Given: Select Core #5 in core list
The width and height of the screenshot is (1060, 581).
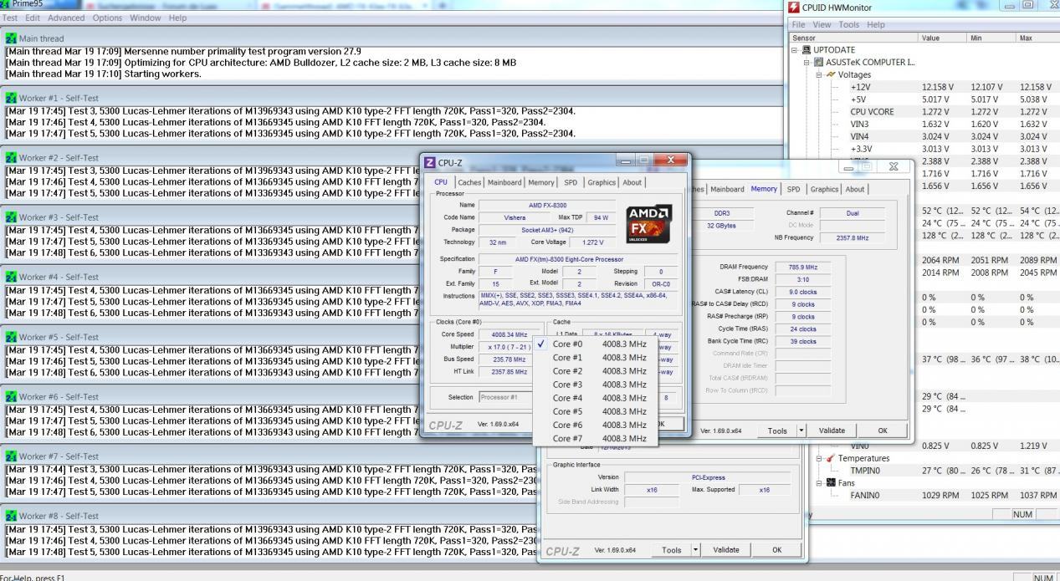Looking at the screenshot, I should point(594,411).
